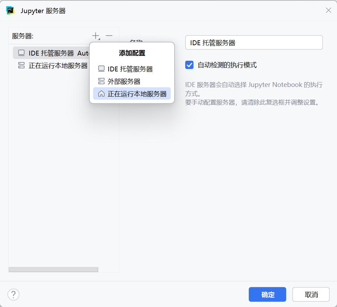Click the monitor icon beside IDE 托管服务器 menu entry
The height and width of the screenshot is (307, 337).
101,69
